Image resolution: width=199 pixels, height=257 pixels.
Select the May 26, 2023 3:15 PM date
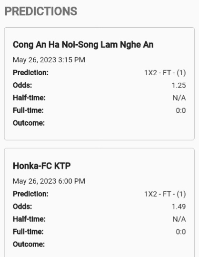point(49,60)
